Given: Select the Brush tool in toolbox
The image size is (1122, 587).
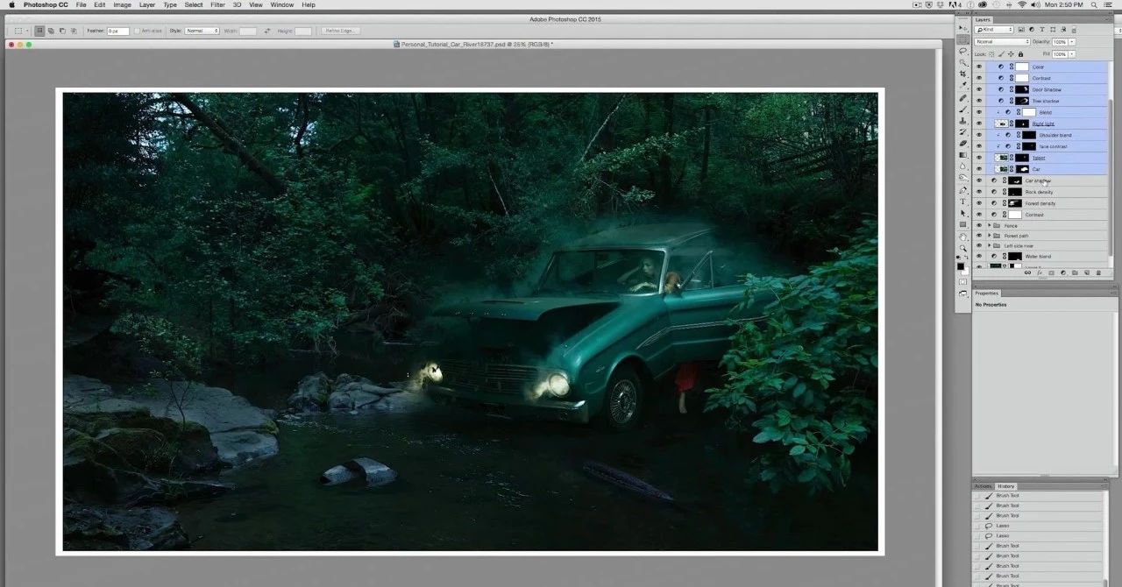Looking at the screenshot, I should click(x=962, y=108).
